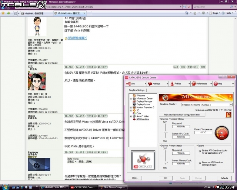Click the Live Search box
This screenshot has height=190, width=237.
(x=211, y=7)
